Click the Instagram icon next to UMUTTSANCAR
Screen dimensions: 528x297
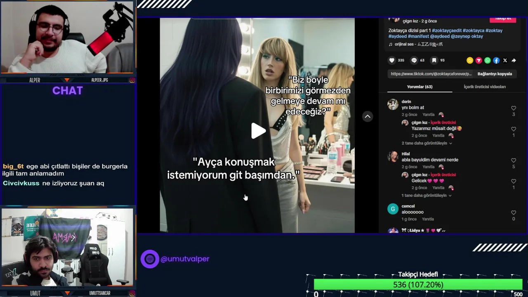pyautogui.click(x=132, y=293)
